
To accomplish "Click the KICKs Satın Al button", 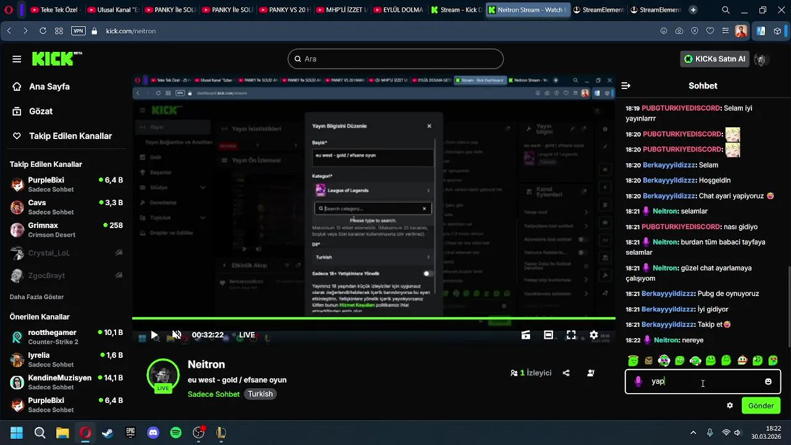I will point(714,59).
